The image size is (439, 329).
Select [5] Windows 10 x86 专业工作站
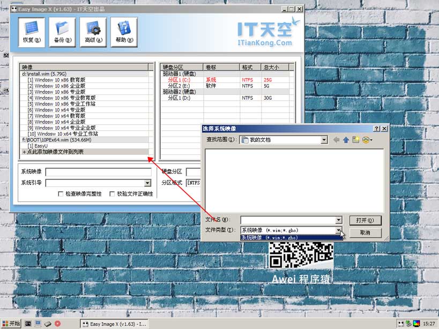point(84,104)
